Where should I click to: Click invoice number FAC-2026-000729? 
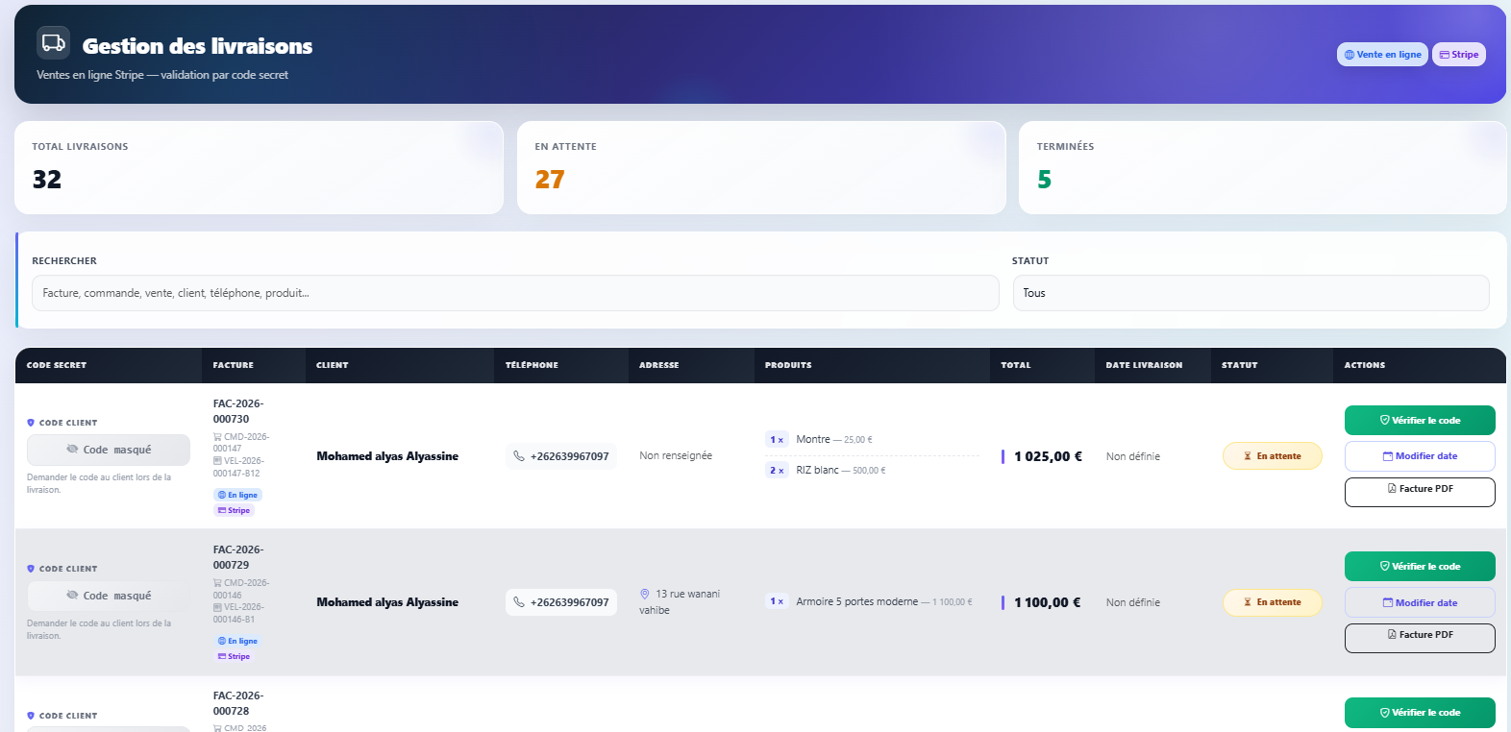click(238, 557)
